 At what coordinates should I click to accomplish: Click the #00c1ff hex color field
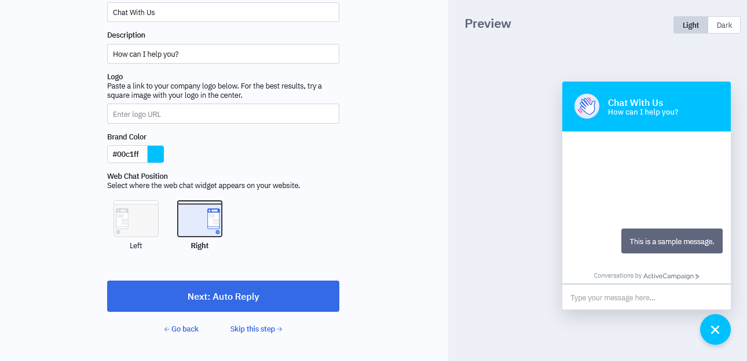(x=127, y=154)
